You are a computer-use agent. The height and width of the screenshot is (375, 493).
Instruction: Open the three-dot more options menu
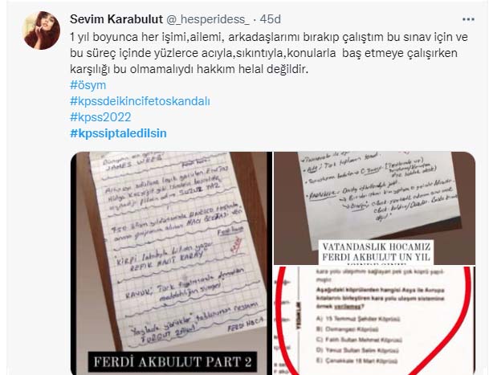468,19
